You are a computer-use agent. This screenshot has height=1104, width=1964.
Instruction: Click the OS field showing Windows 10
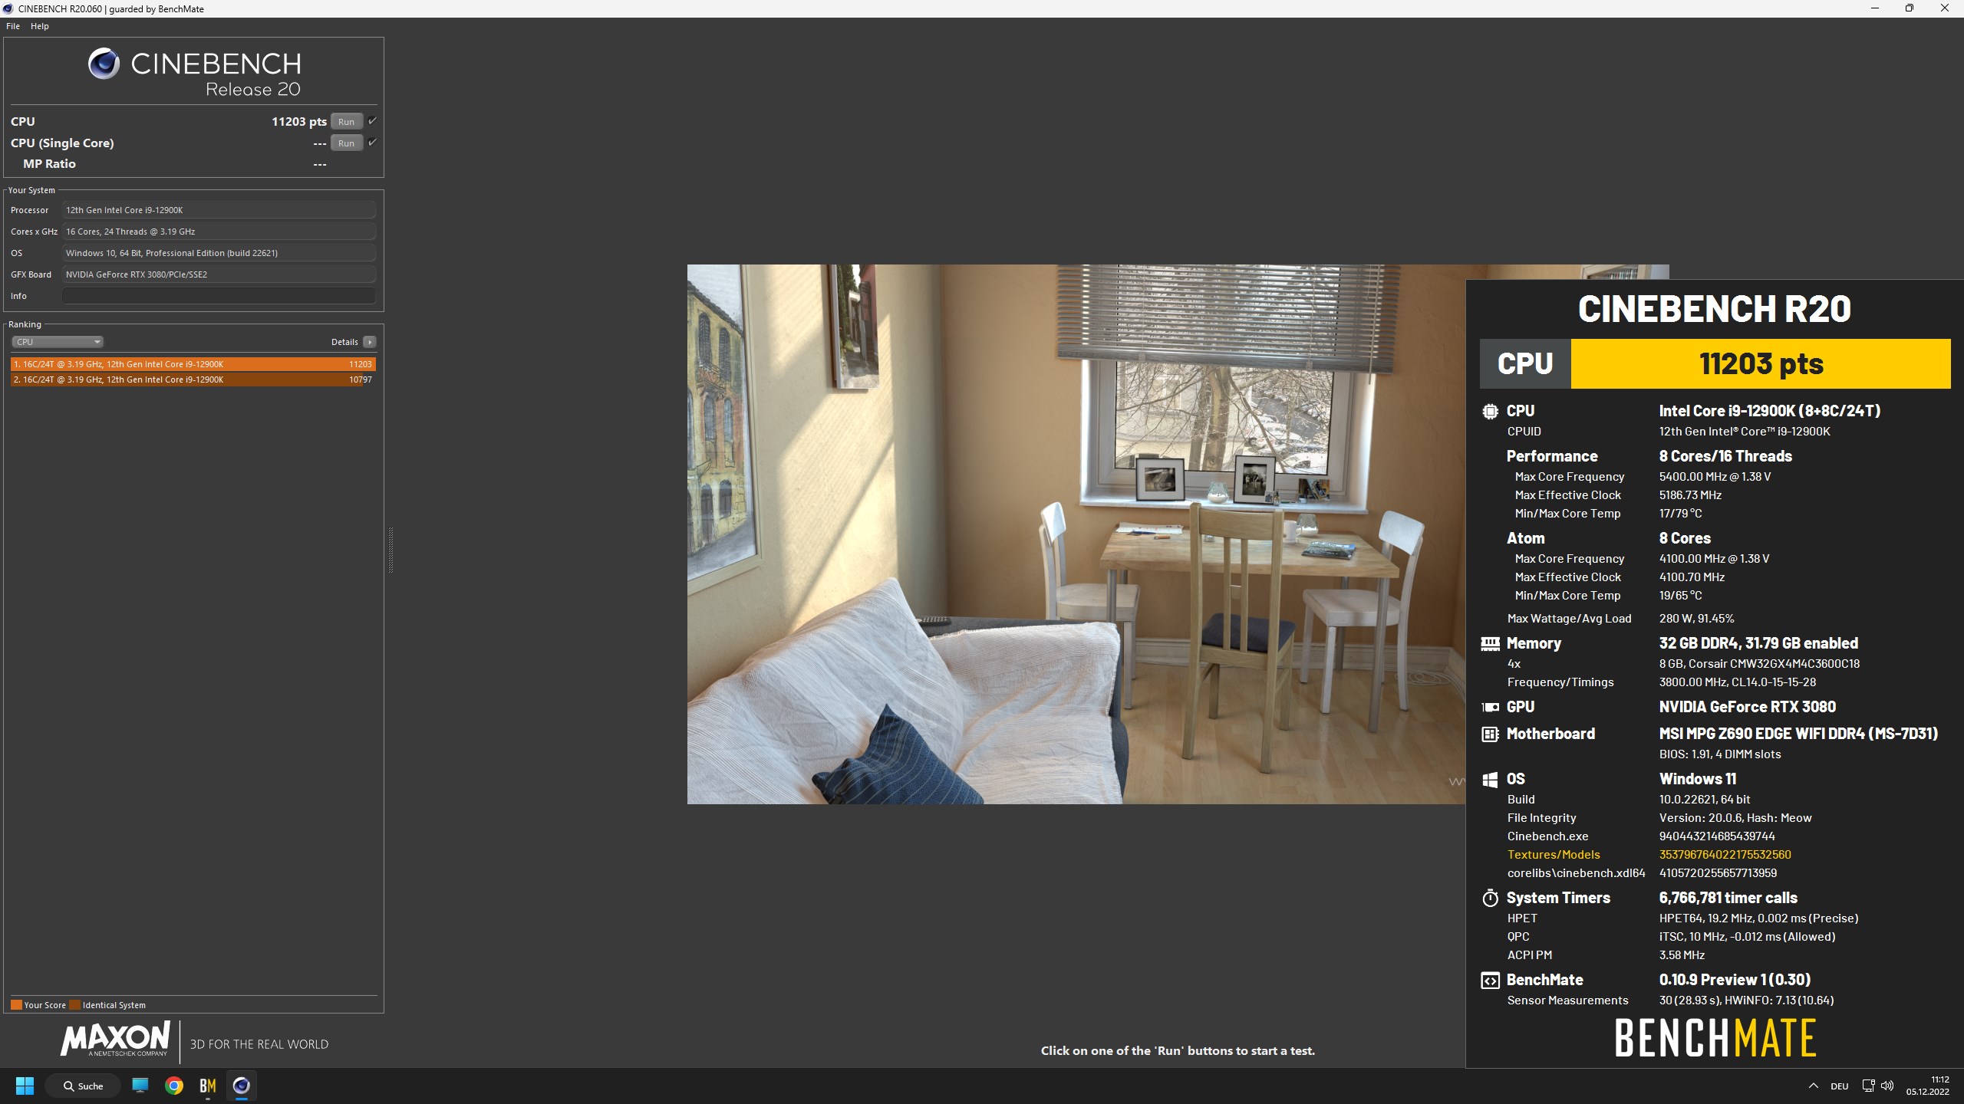(x=219, y=253)
